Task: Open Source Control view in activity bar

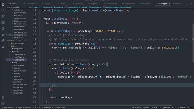Action: [x=3, y=16]
